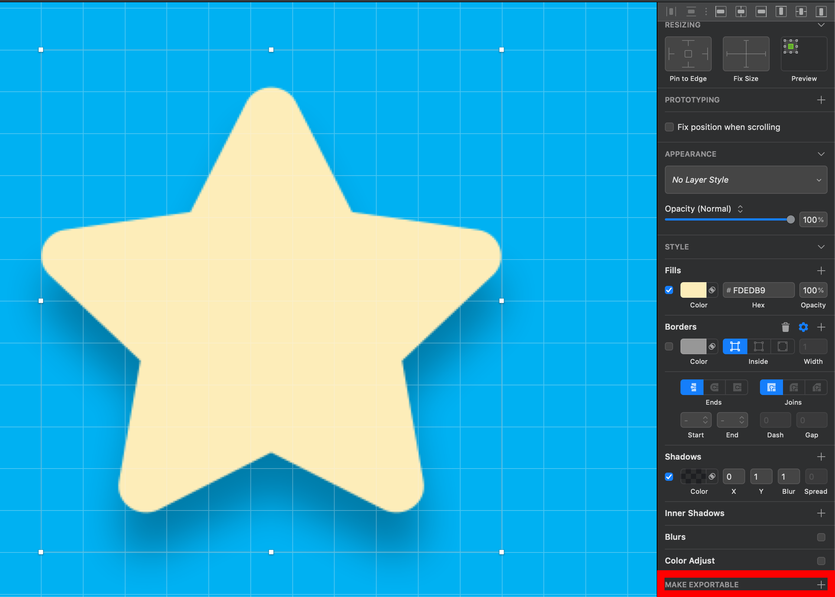The width and height of the screenshot is (835, 597).
Task: Delete the border using the trash icon
Action: [x=785, y=327]
